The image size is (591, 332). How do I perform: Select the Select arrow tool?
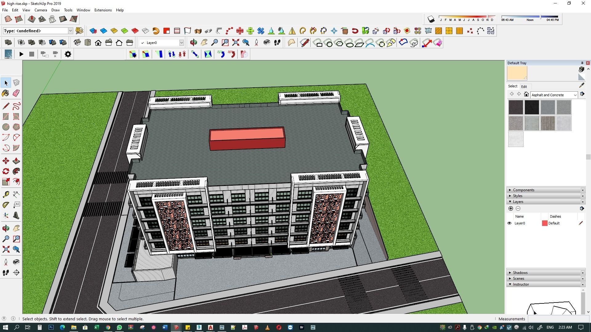pos(6,83)
